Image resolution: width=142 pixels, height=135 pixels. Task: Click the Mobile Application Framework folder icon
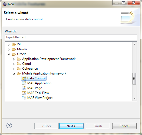[x=19, y=74]
